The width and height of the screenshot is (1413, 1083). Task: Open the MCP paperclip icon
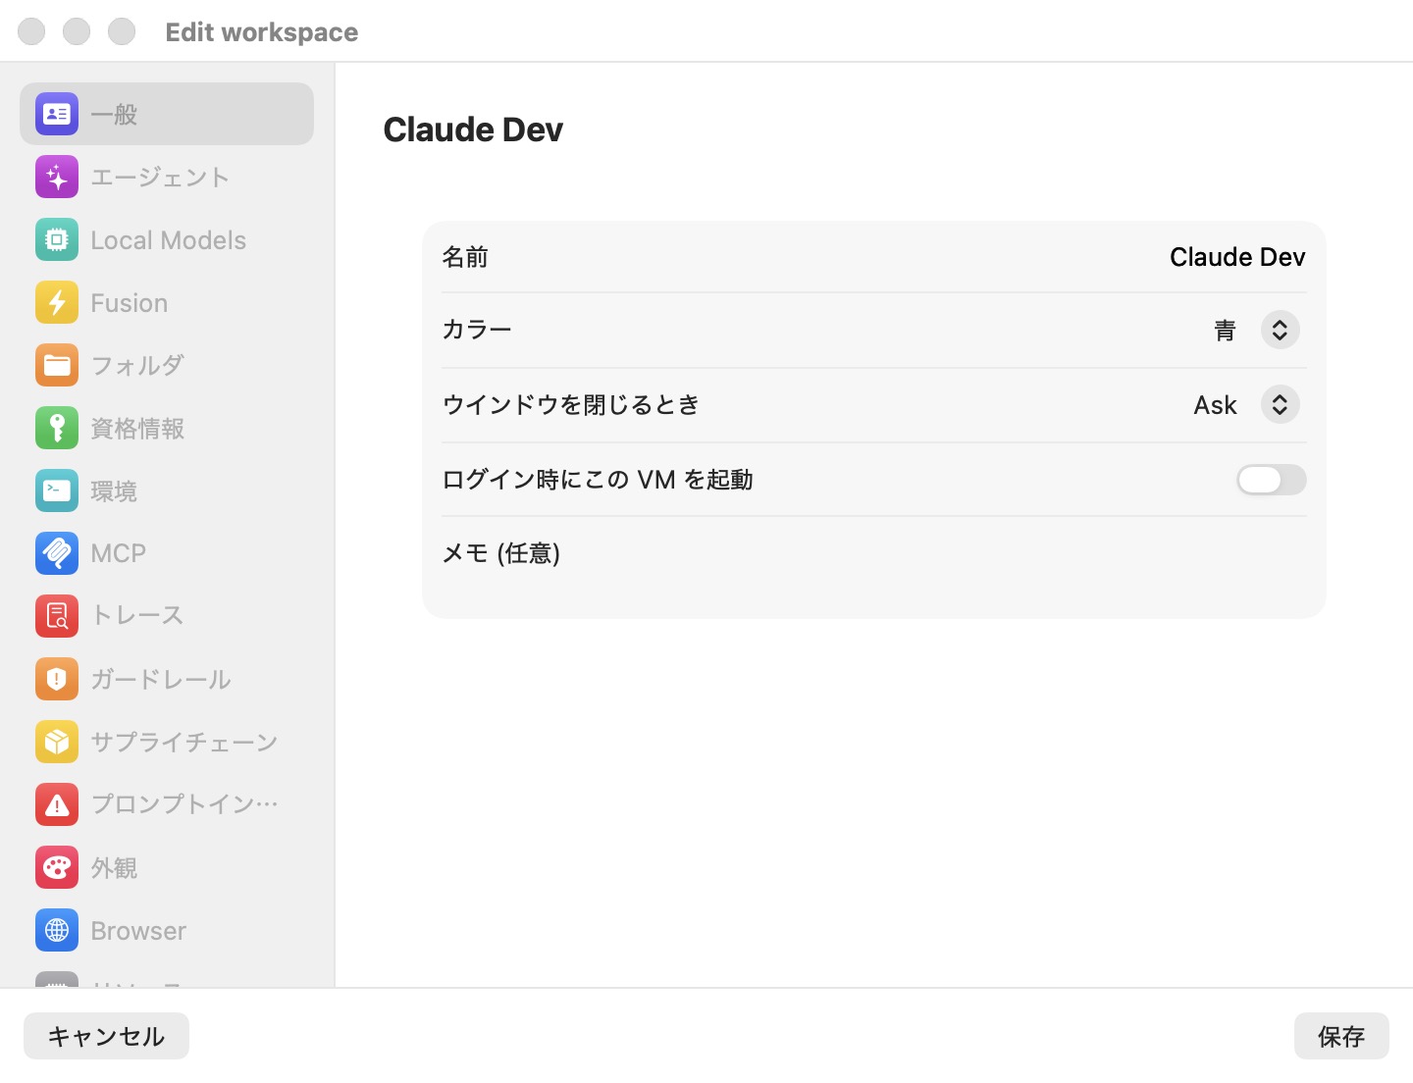pos(57,553)
